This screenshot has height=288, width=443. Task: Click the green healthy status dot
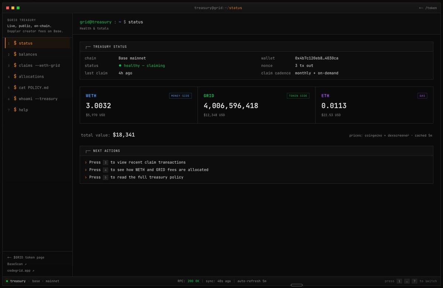click(120, 65)
